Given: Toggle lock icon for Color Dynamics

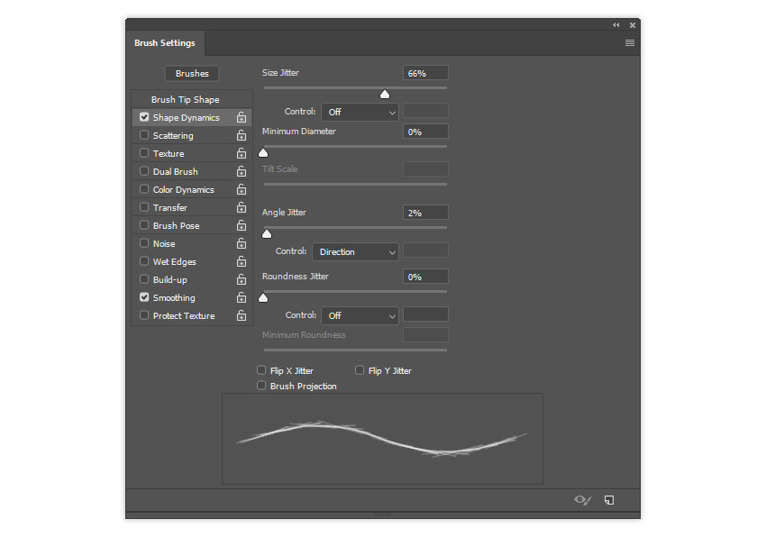Looking at the screenshot, I should 242,189.
